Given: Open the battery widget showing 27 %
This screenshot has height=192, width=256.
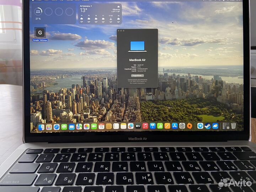Looking at the screenshot, I should 54,14.
